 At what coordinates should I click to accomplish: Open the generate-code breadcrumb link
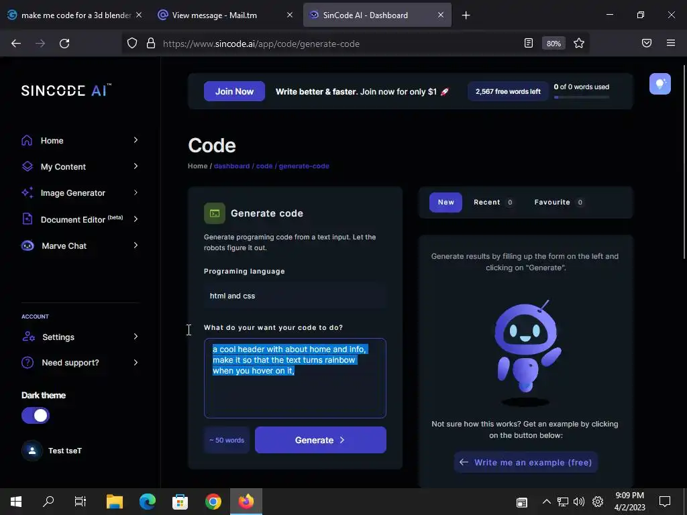point(304,166)
